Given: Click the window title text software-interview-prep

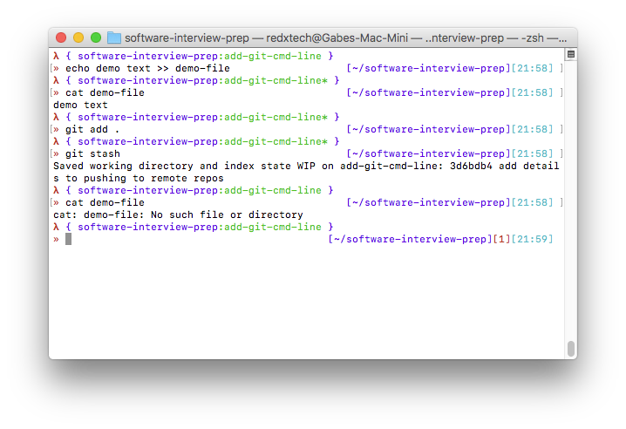Looking at the screenshot, I should (x=187, y=38).
